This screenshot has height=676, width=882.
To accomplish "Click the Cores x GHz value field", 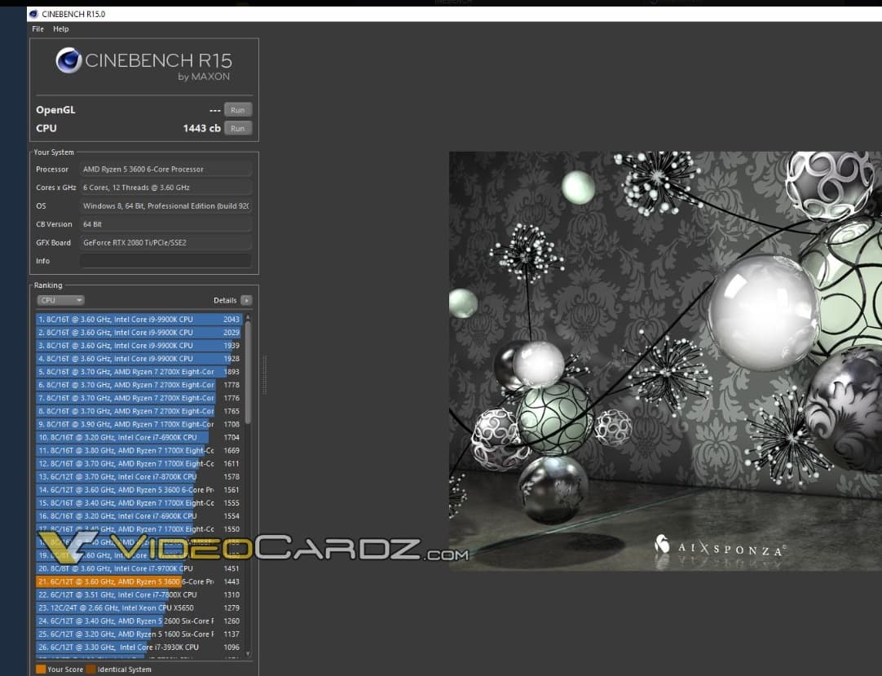I will point(166,188).
